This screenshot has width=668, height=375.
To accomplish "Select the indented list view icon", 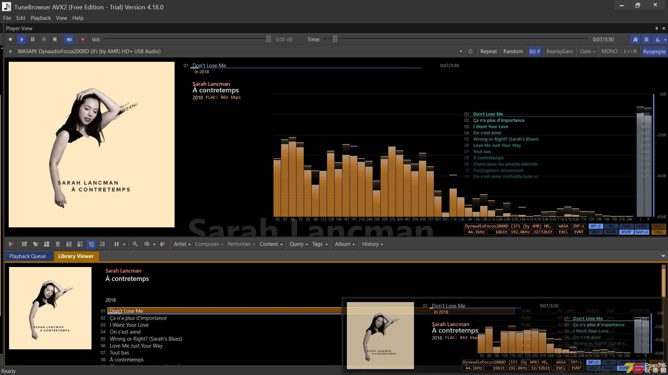I will [102, 244].
